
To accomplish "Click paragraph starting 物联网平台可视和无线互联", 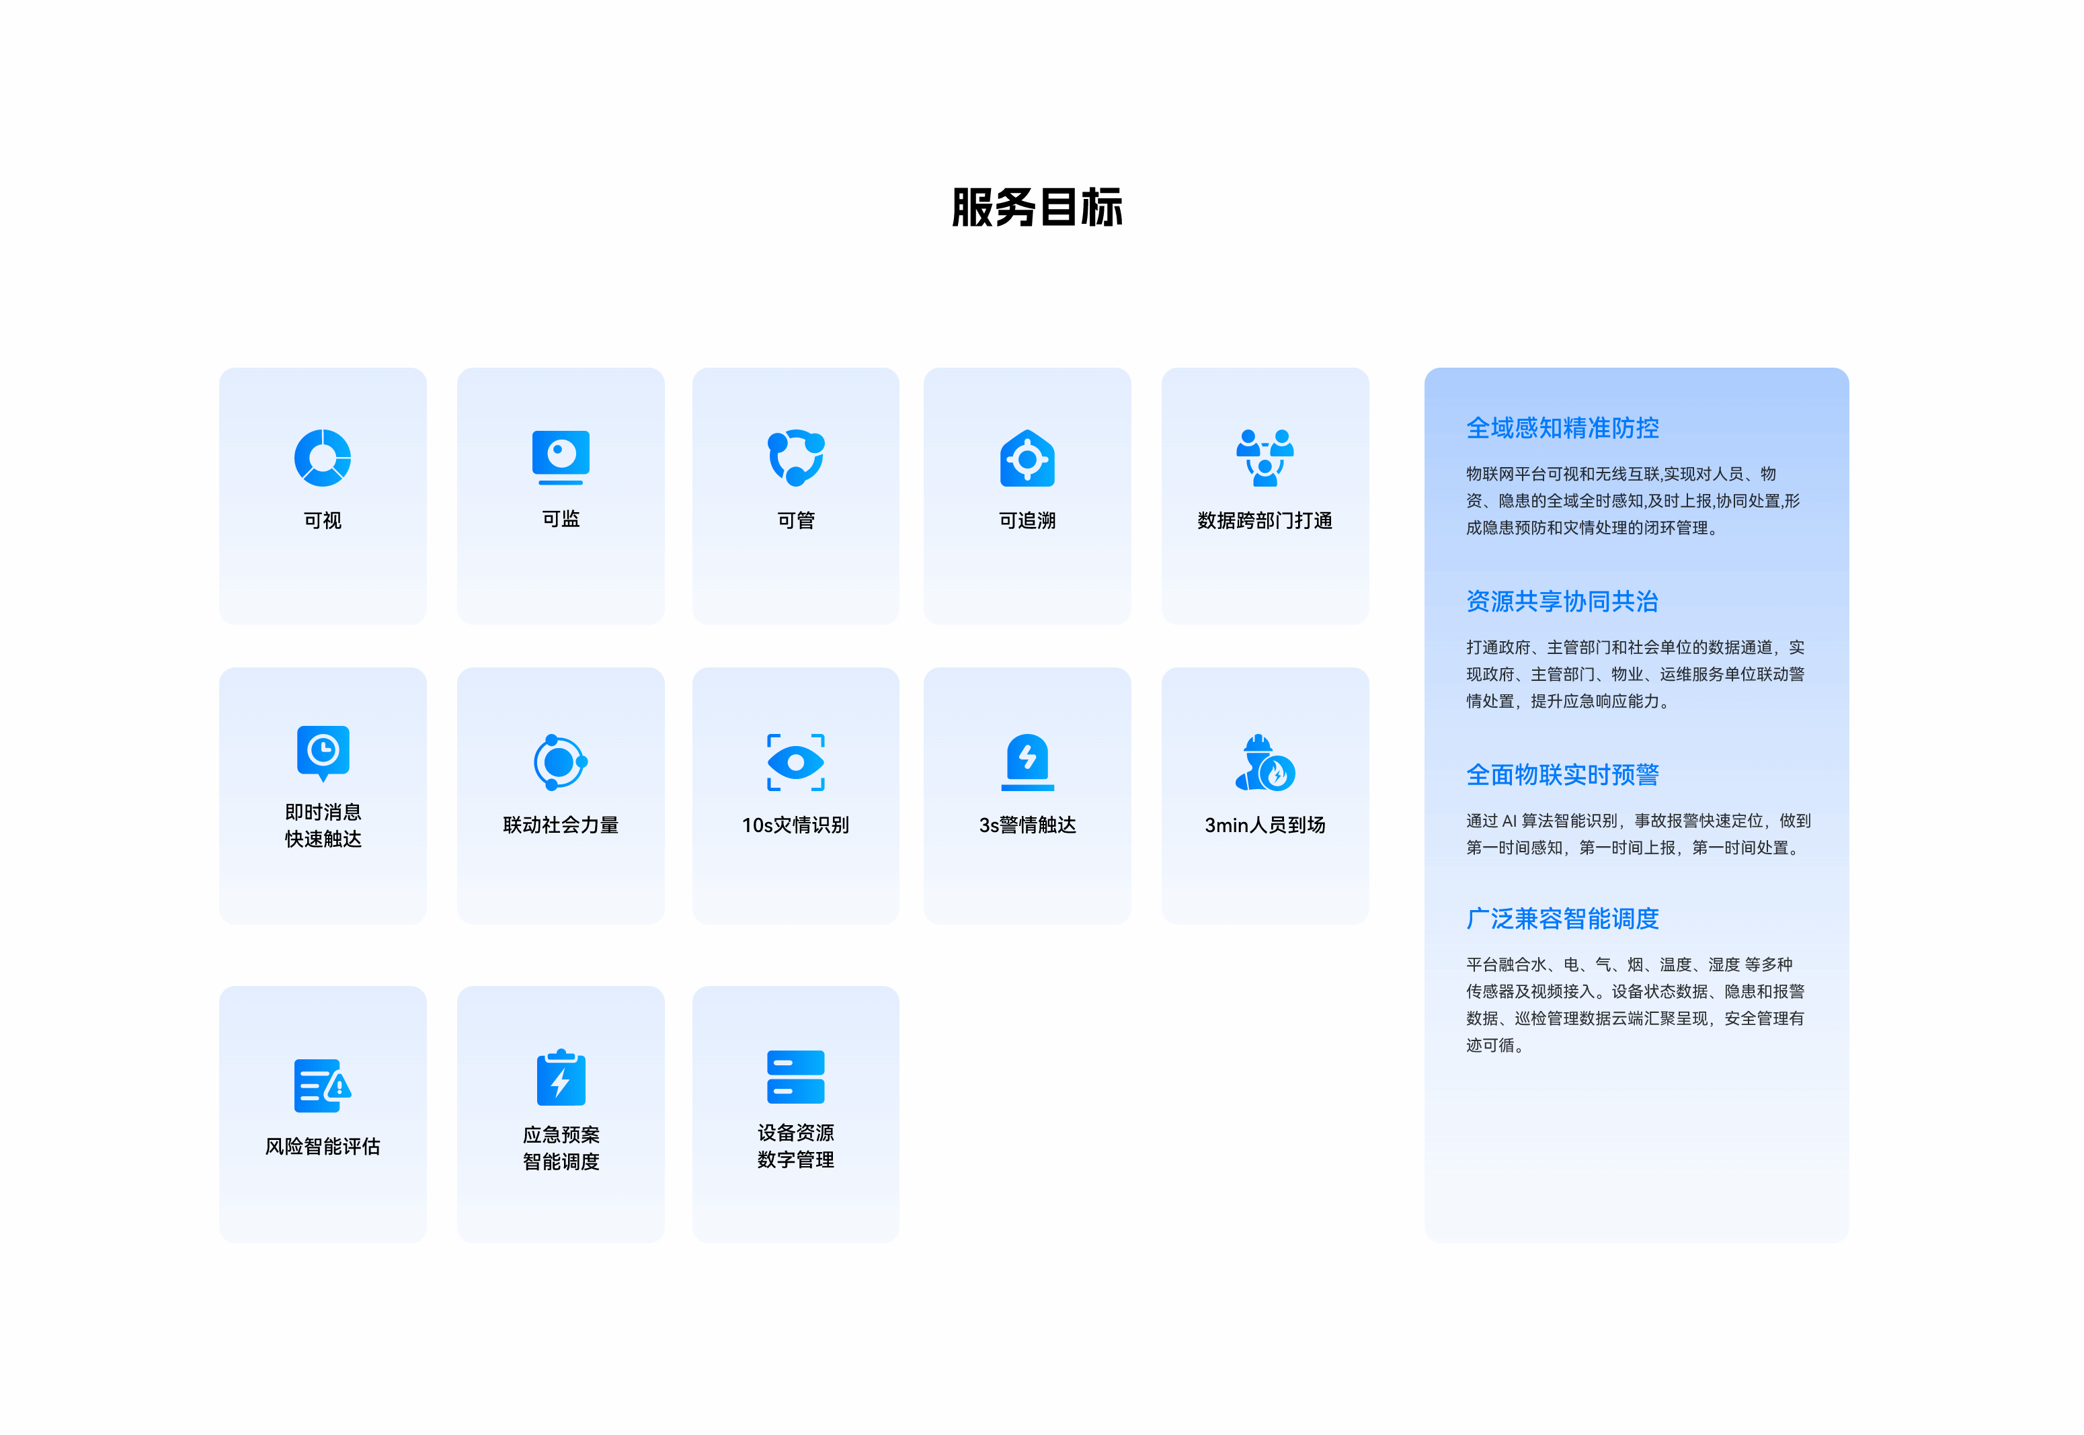I will [x=1634, y=501].
